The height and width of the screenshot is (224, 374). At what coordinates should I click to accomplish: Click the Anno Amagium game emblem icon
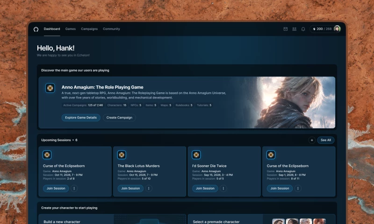point(50,88)
